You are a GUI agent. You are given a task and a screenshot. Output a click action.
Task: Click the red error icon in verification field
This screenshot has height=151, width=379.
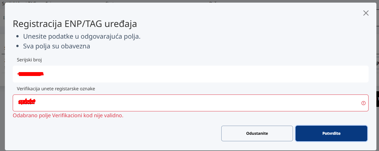(x=363, y=103)
